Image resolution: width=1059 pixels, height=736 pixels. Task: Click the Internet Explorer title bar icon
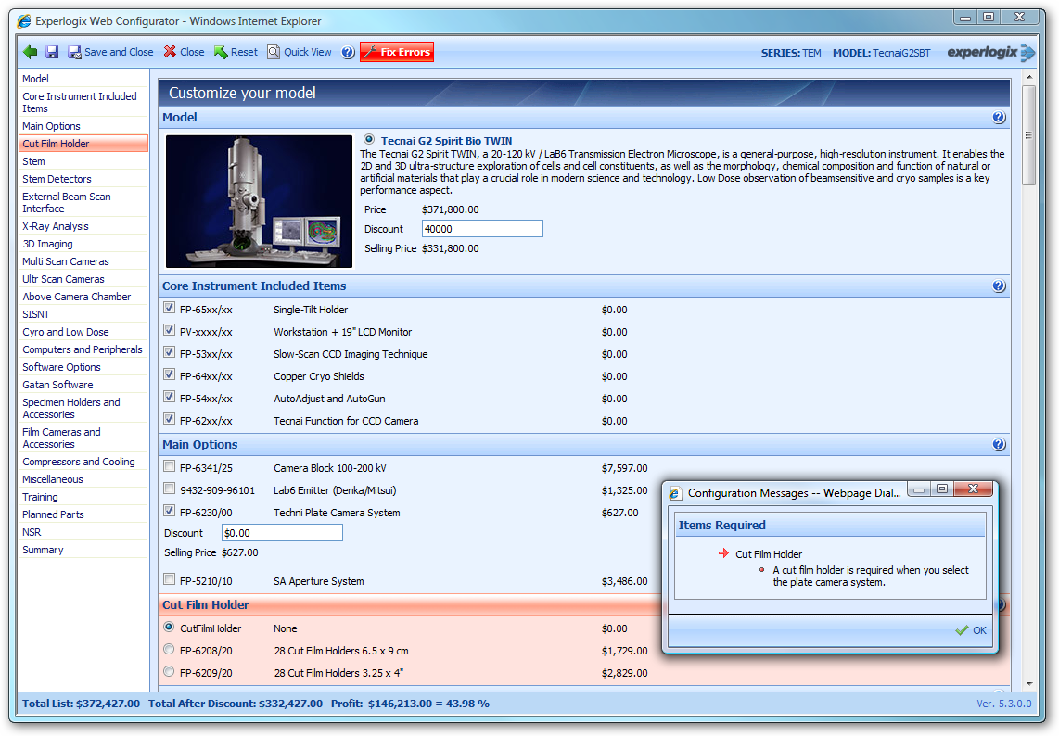[24, 21]
